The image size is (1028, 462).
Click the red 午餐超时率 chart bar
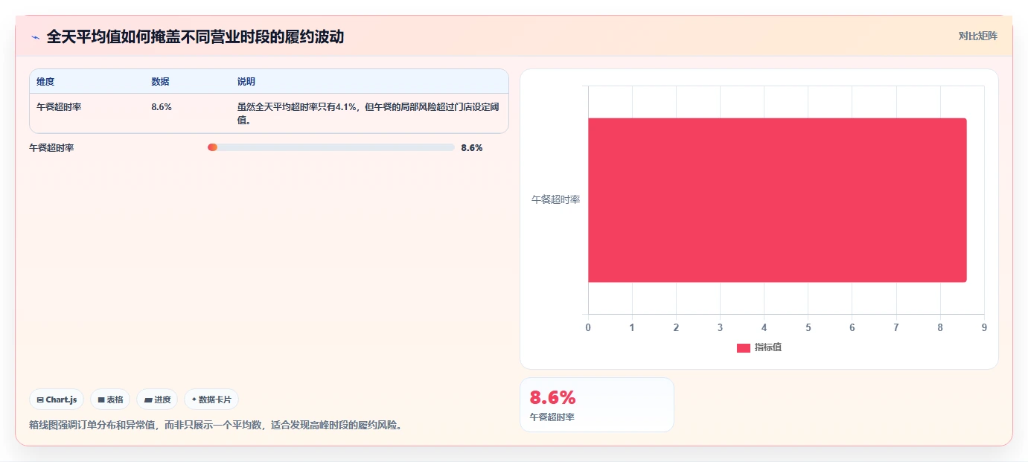coord(777,200)
